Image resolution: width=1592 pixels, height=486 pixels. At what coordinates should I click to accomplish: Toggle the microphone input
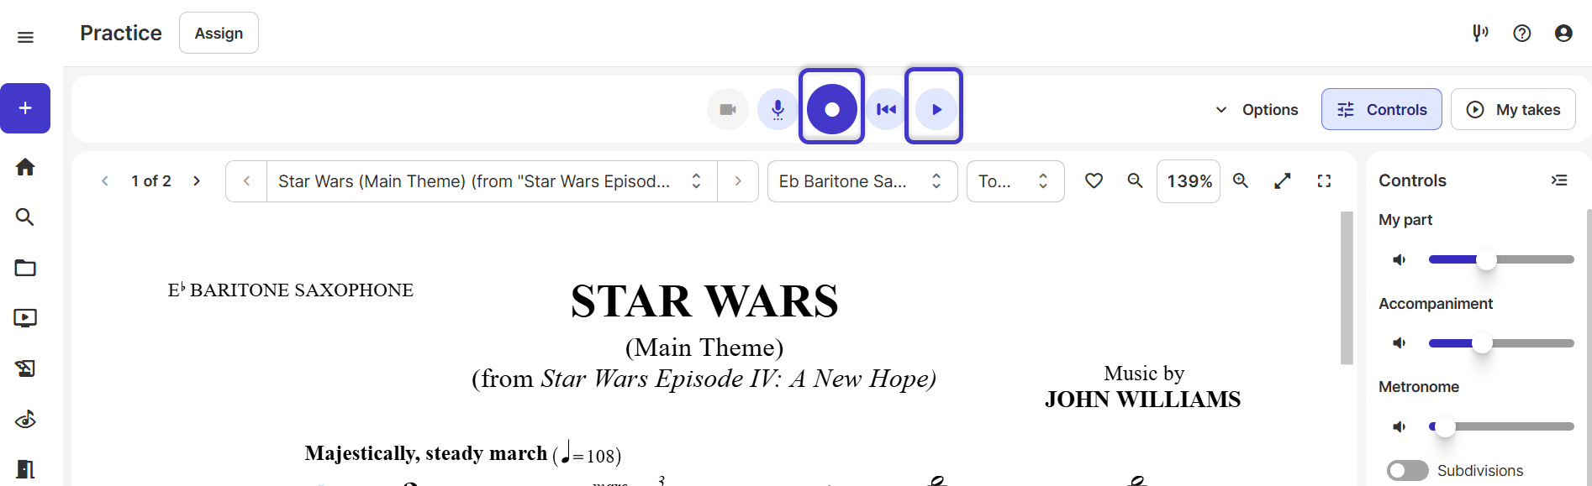pos(778,109)
